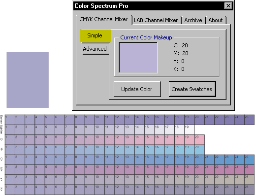Choose light blue swatch 20 in M- row
Screen dimensions: 255x195
coord(199,150)
